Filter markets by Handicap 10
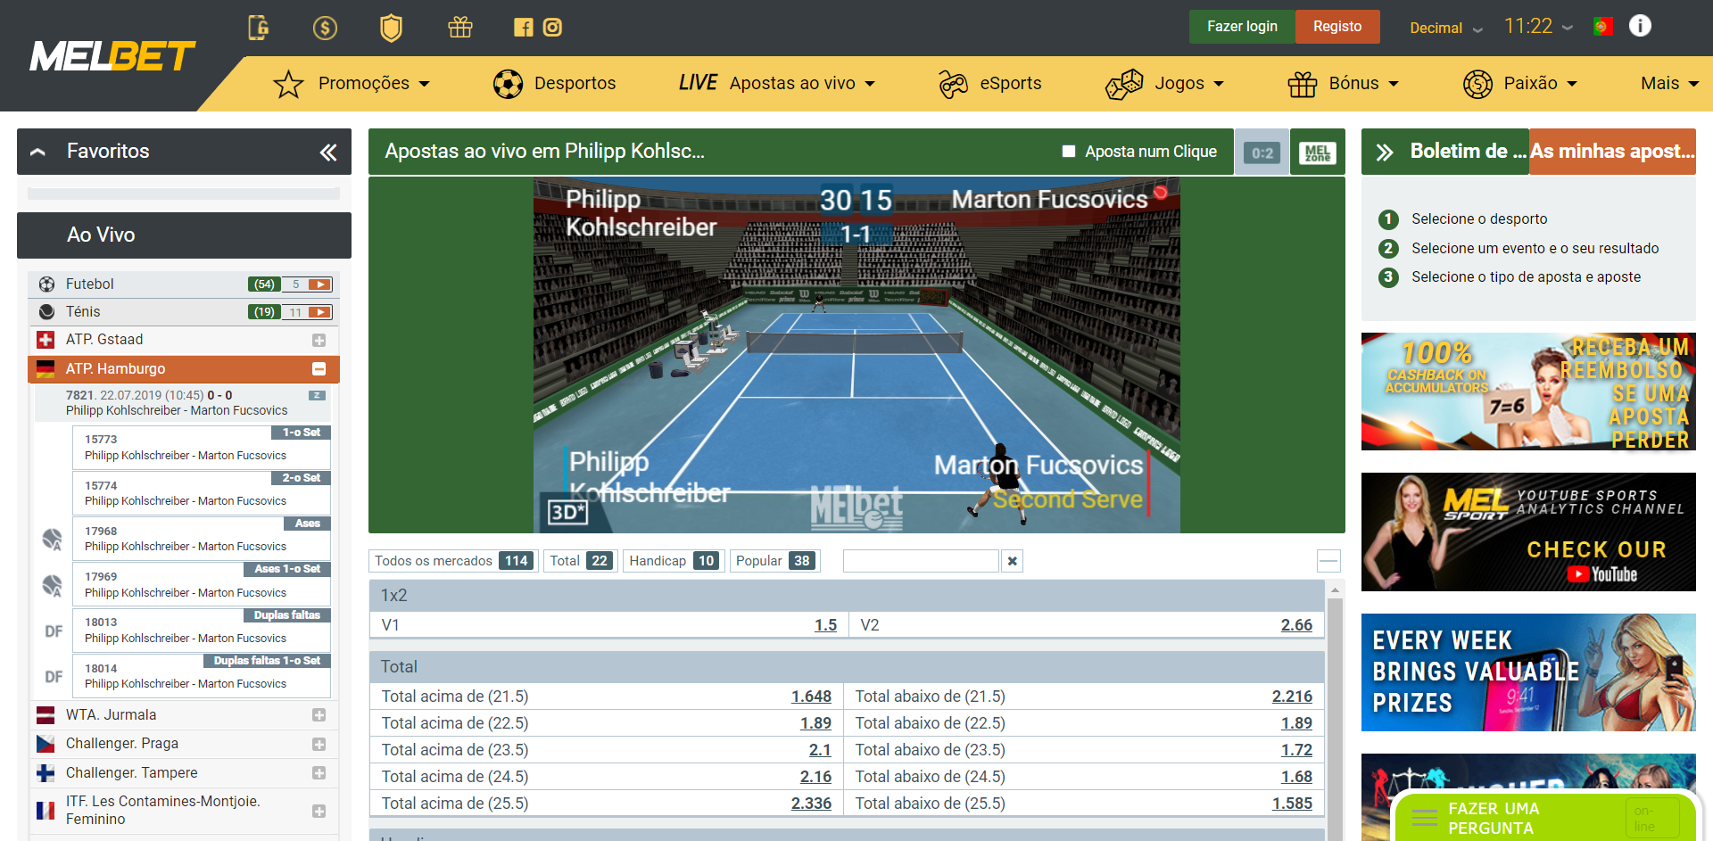Viewport: 1713px width, 841px height. coord(673,561)
